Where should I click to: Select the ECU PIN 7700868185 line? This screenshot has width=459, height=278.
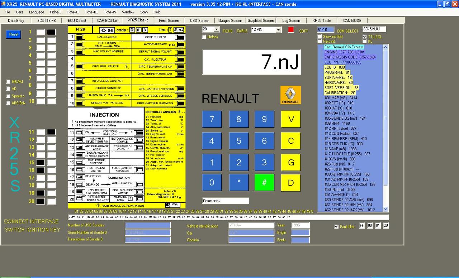click(x=343, y=62)
